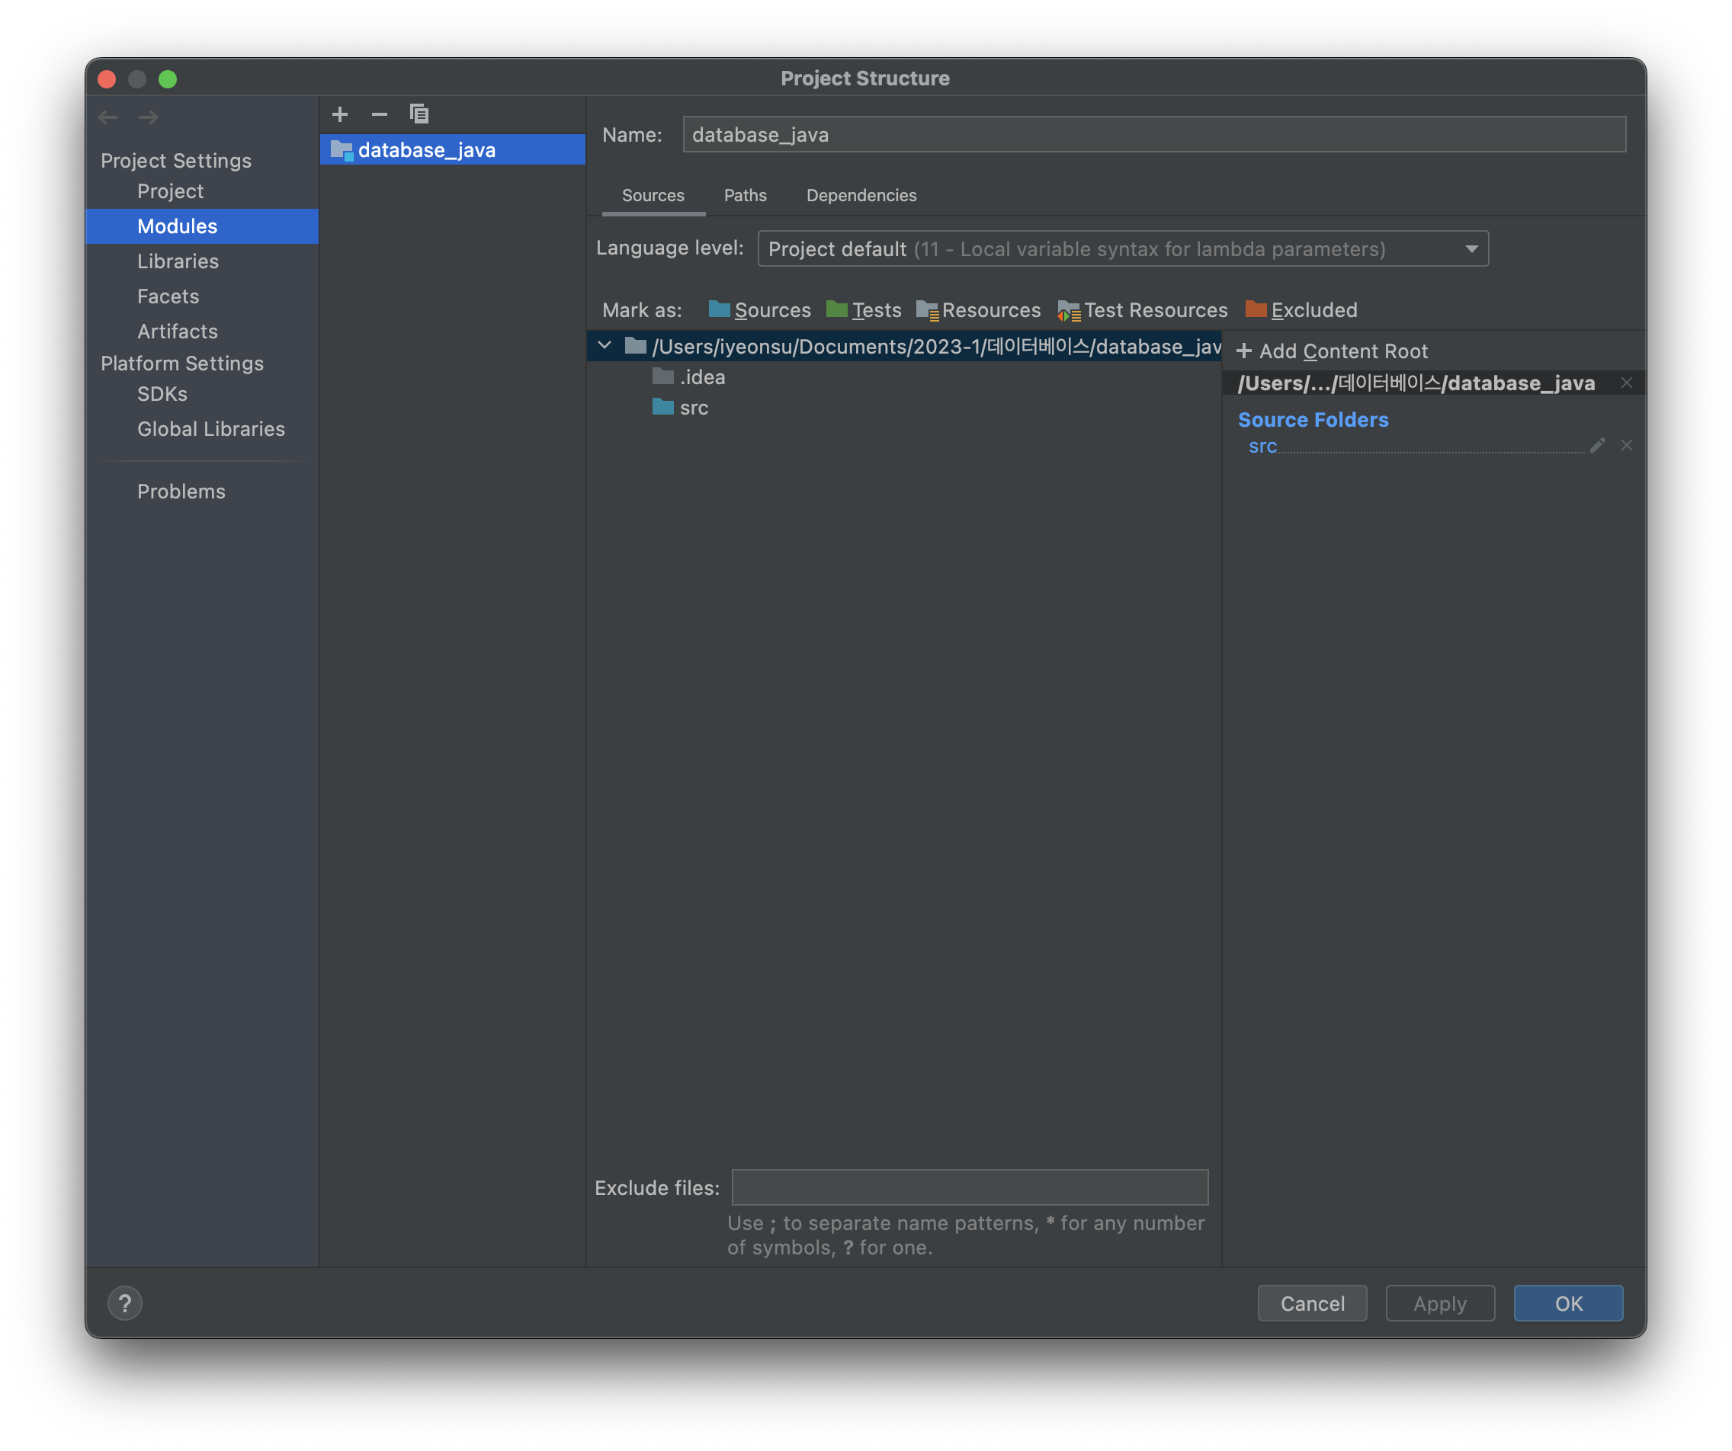This screenshot has height=1451, width=1732.
Task: Collapse the database_java content root tree
Action: tap(605, 346)
